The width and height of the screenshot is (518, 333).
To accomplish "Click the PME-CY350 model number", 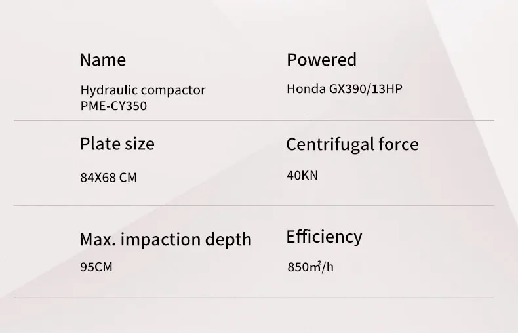I will click(113, 106).
